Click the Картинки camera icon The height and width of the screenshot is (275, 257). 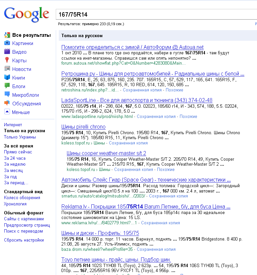coord(7,43)
